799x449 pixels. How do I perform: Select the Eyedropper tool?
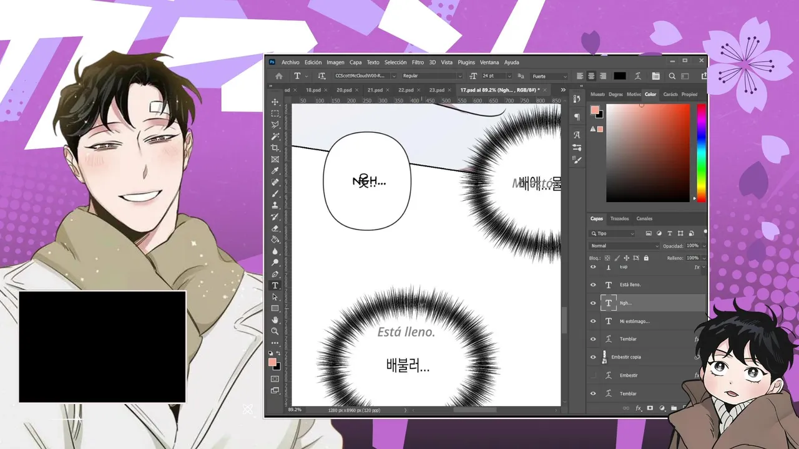[x=275, y=170]
